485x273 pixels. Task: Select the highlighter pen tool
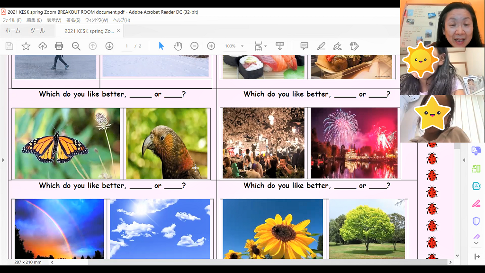pos(321,46)
